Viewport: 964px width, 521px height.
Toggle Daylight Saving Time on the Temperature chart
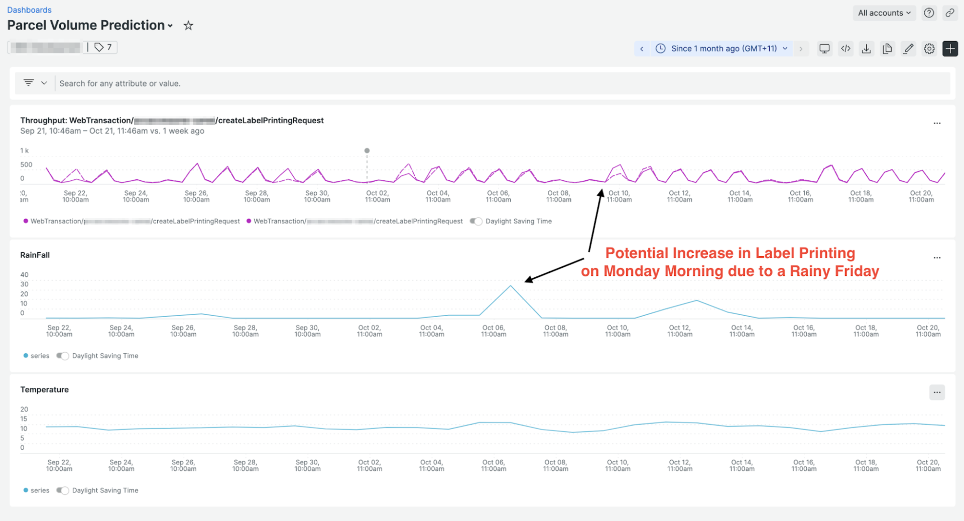click(x=63, y=490)
